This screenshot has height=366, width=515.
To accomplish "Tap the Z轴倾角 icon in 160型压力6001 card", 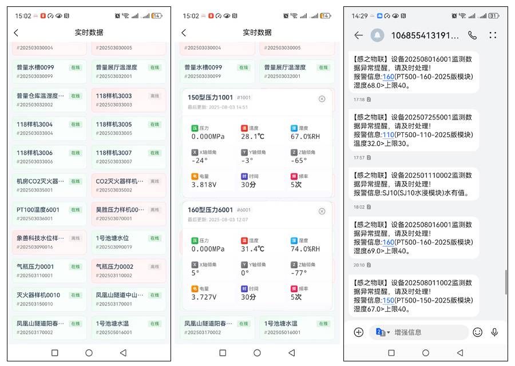I will [x=294, y=265].
